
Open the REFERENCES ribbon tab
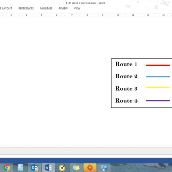(26, 9)
